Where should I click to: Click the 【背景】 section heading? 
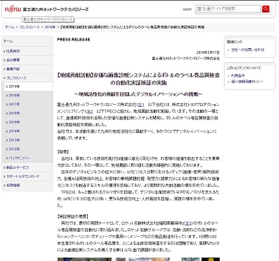(x=63, y=151)
